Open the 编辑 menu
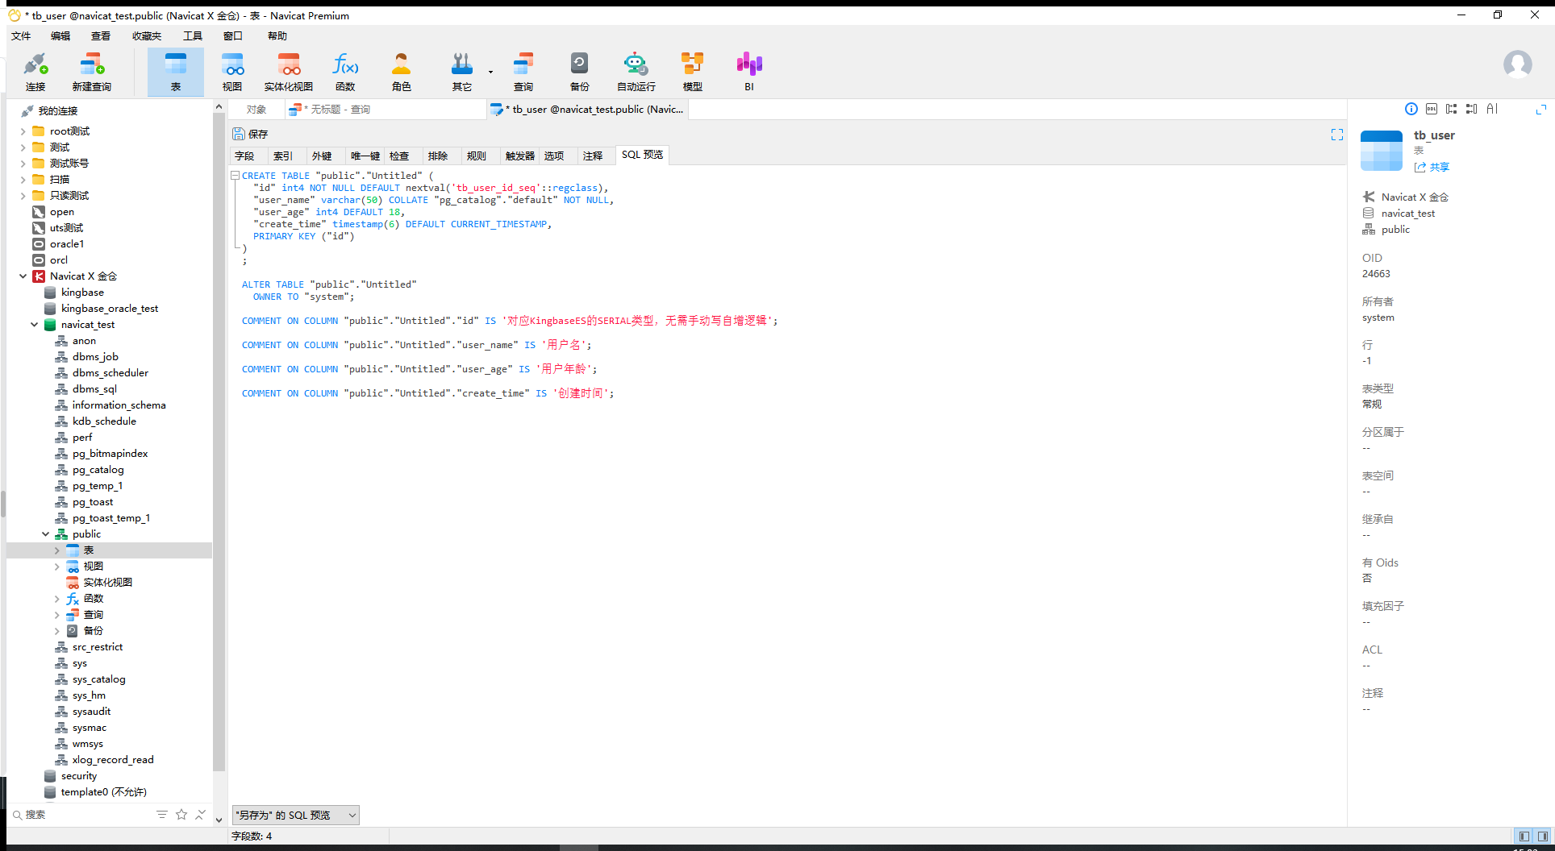 click(x=60, y=35)
